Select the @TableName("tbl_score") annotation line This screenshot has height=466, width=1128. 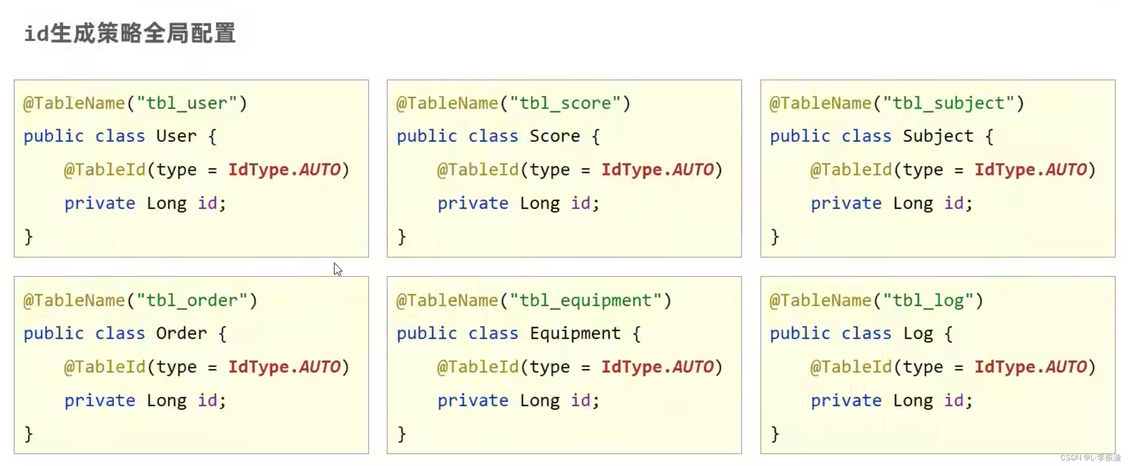pos(514,103)
